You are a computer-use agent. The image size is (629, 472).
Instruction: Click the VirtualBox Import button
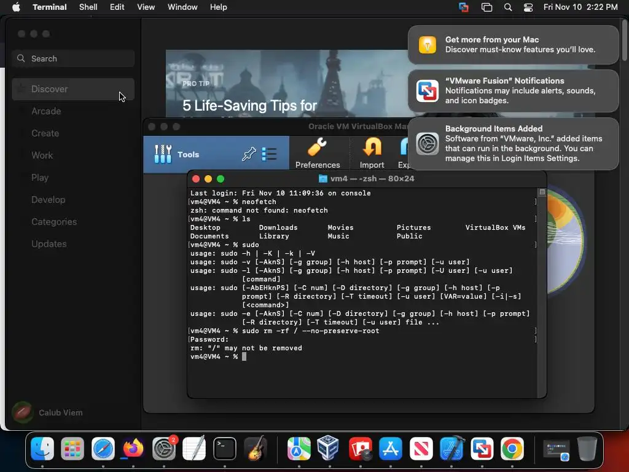tap(372, 153)
